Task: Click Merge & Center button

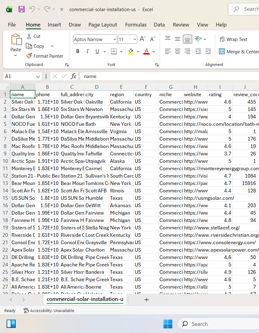Action: coord(239,51)
